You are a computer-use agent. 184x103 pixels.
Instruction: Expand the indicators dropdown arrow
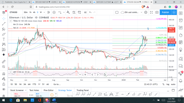click(64, 12)
